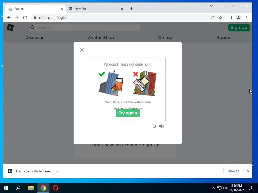The width and height of the screenshot is (258, 193).
Task: Open the Windows Start menu
Action: [6, 188]
